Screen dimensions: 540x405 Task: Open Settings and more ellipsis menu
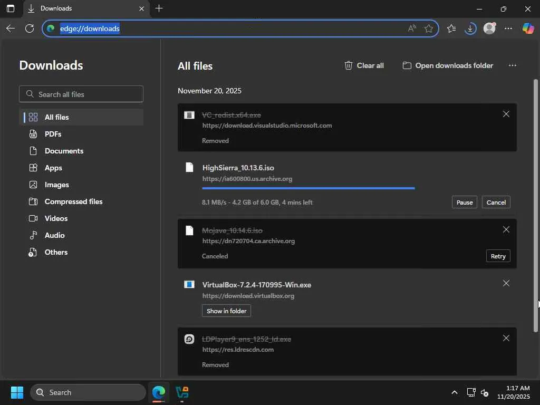(508, 28)
